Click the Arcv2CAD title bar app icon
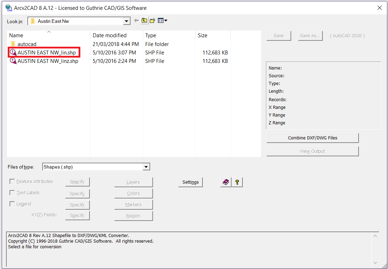 [x=9, y=8]
